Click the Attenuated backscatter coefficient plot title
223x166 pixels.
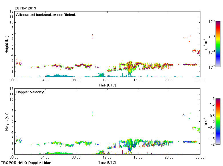(x=46, y=15)
